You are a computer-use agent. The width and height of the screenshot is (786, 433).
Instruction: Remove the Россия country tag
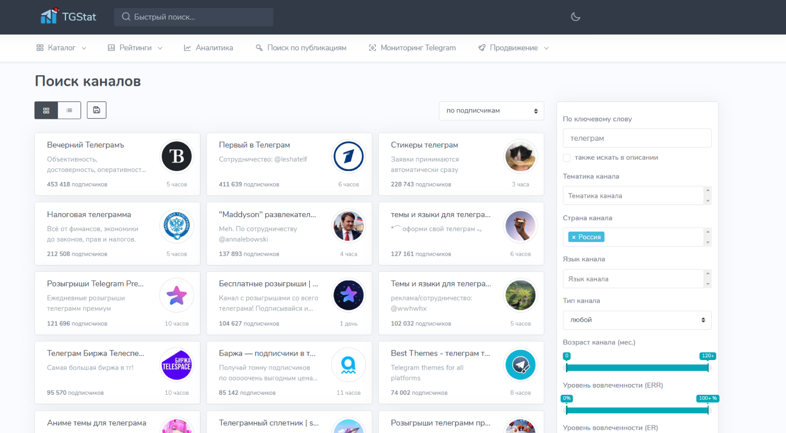[x=574, y=237]
